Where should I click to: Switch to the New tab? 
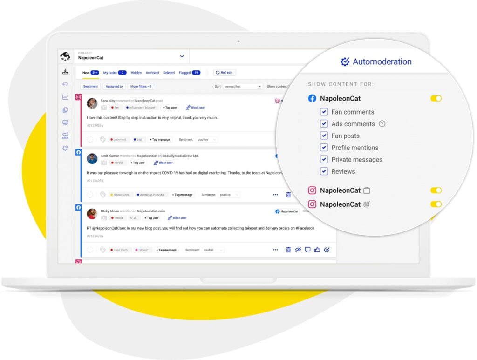tap(91, 73)
